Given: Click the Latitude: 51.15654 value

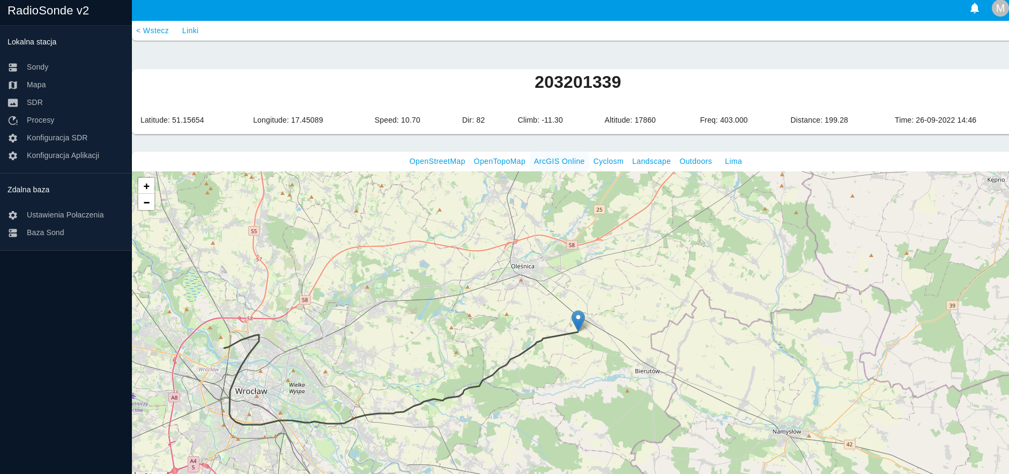Looking at the screenshot, I should click(172, 120).
